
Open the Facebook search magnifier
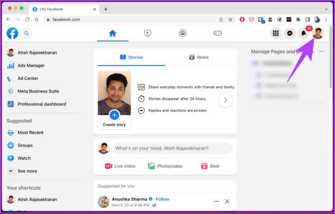point(27,33)
